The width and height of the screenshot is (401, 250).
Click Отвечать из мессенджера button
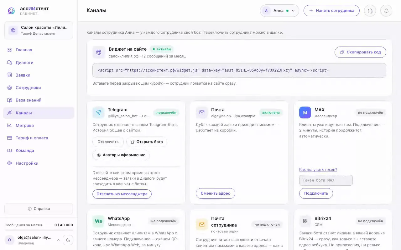(122, 194)
